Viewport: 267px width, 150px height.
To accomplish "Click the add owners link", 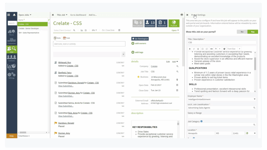I will (140, 43).
